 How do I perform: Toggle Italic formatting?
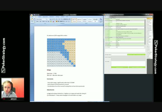pyautogui.click(x=39, y=22)
